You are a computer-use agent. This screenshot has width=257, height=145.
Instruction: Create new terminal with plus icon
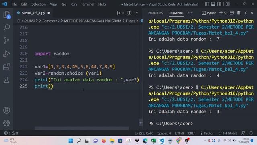click(x=221, y=13)
